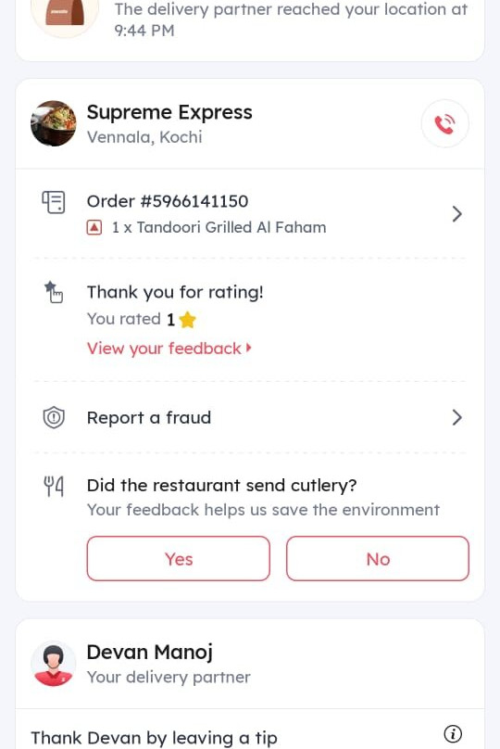Tap the delivery bag icon
The width and height of the screenshot is (500, 749).
click(x=65, y=13)
